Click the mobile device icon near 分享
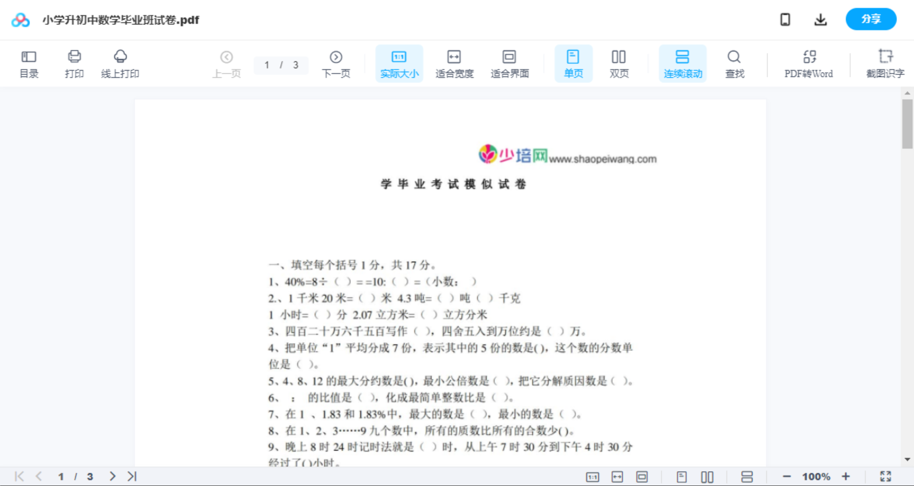This screenshot has width=914, height=486. point(785,19)
